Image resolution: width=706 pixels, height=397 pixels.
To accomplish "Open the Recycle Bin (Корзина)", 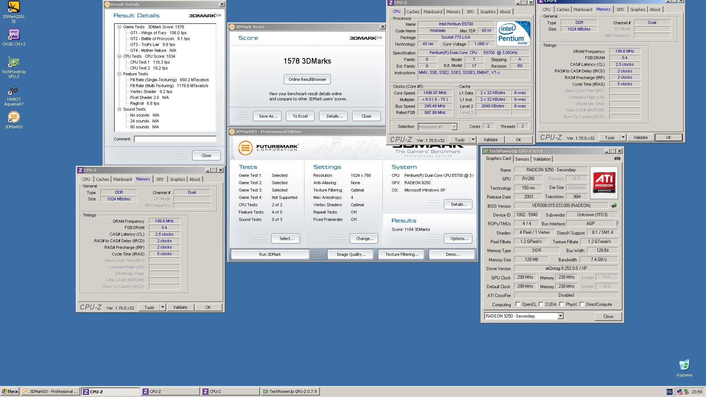I will coord(684,368).
